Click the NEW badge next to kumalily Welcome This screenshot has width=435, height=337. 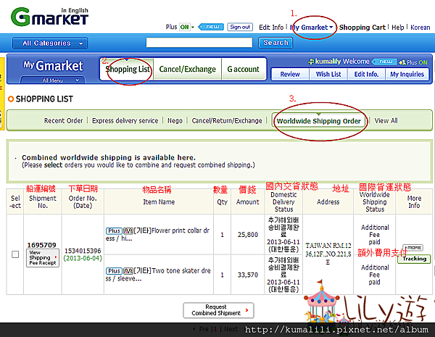coord(384,62)
